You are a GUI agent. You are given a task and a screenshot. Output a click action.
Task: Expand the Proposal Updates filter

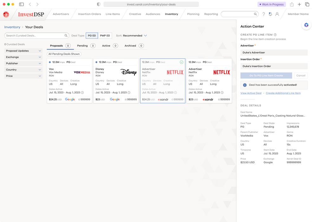[x=23, y=51]
